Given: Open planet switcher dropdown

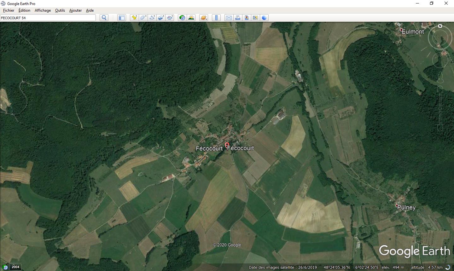Looking at the screenshot, I should (204, 18).
